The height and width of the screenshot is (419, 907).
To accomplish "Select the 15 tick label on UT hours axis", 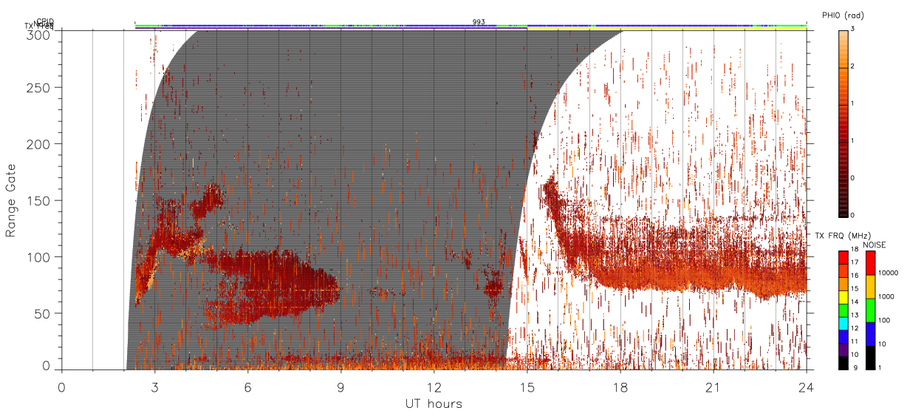I will coord(527,387).
